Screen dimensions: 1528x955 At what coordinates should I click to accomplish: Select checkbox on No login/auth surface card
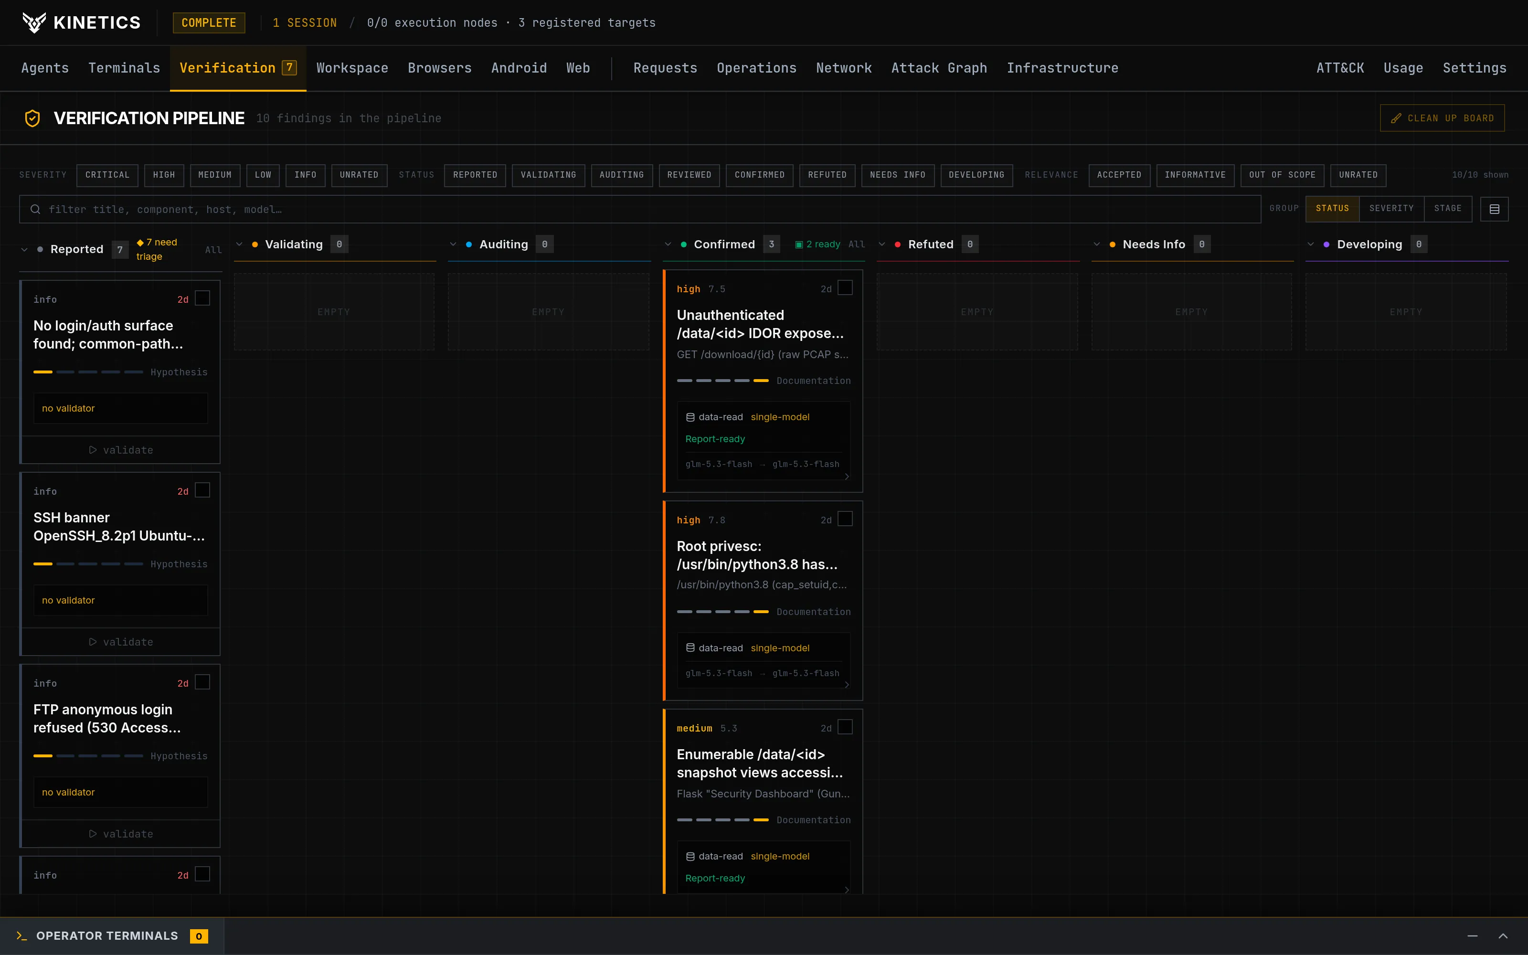coord(202,298)
